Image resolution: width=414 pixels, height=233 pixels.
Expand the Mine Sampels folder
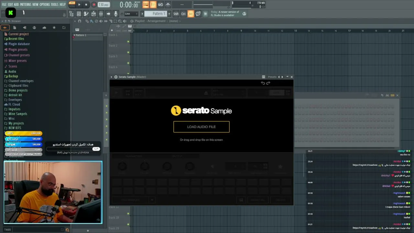coord(16,114)
